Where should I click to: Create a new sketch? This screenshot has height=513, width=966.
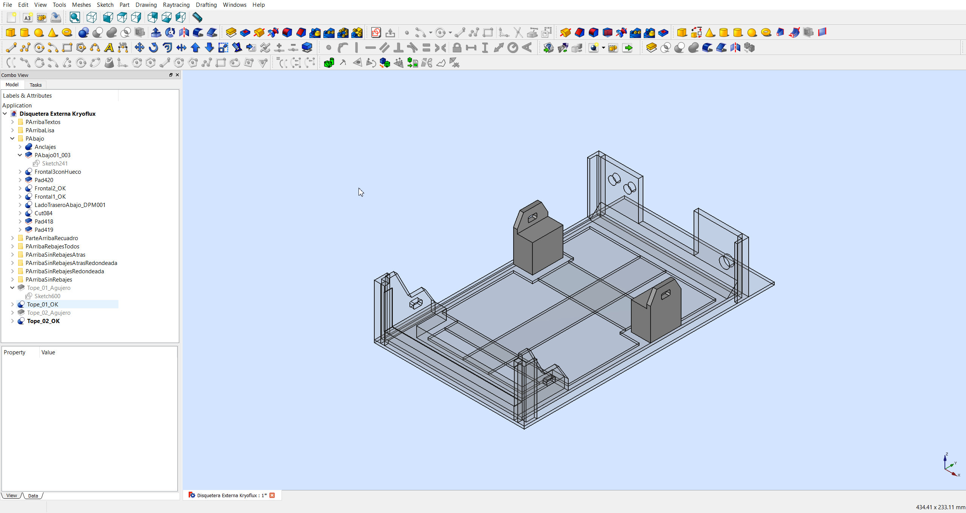click(376, 33)
